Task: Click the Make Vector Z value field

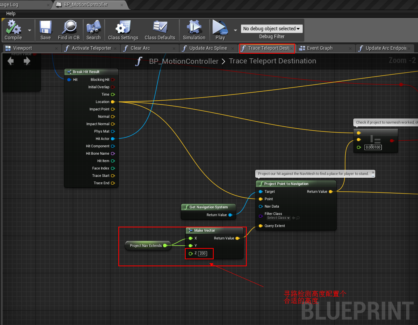Action: pyautogui.click(x=202, y=253)
